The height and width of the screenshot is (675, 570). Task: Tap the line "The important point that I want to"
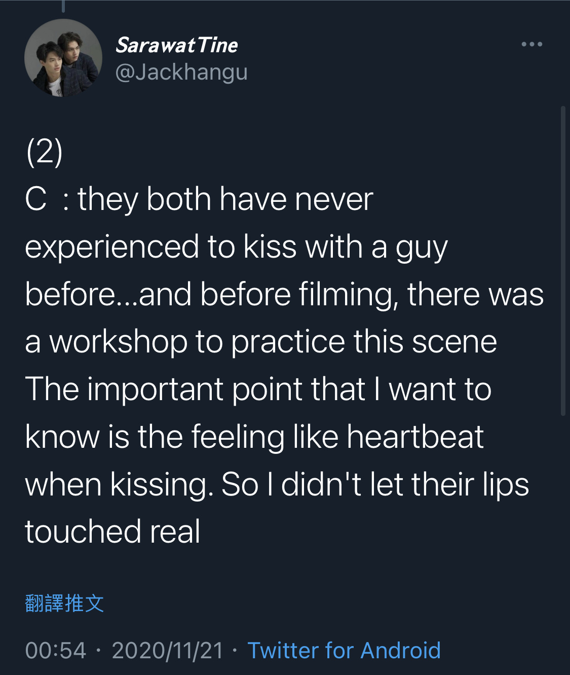pyautogui.click(x=258, y=389)
